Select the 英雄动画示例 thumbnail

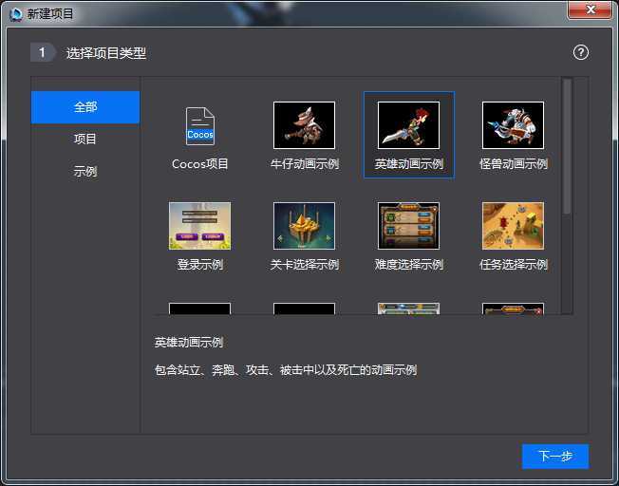408,125
